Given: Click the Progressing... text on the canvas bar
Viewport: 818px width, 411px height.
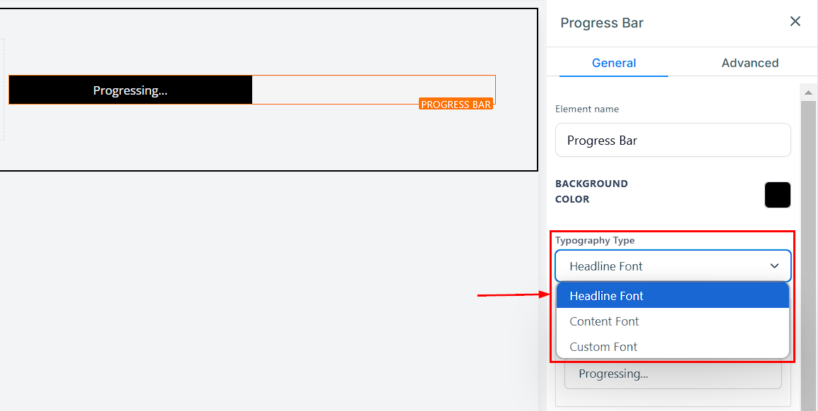Looking at the screenshot, I should click(130, 90).
